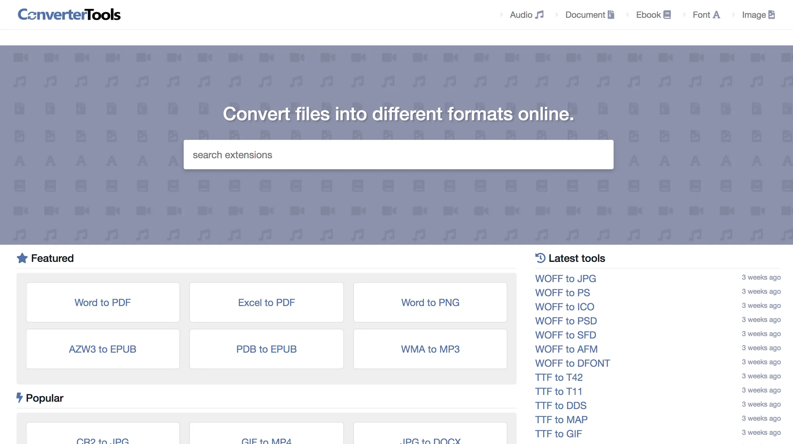The height and width of the screenshot is (444, 793).
Task: Open the Audio section in the navigation
Action: pyautogui.click(x=521, y=15)
